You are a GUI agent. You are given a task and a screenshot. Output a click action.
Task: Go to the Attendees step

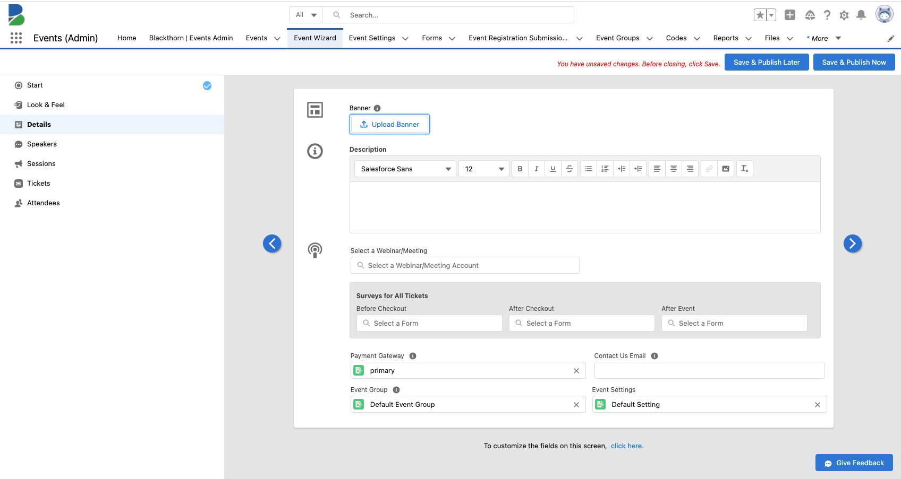[112, 203]
